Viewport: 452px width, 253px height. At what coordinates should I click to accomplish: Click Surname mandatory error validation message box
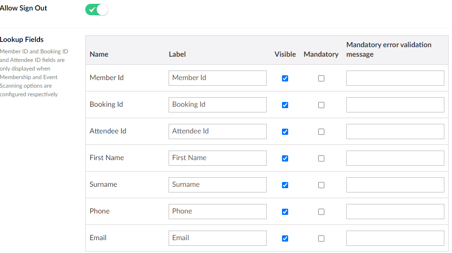pyautogui.click(x=395, y=185)
